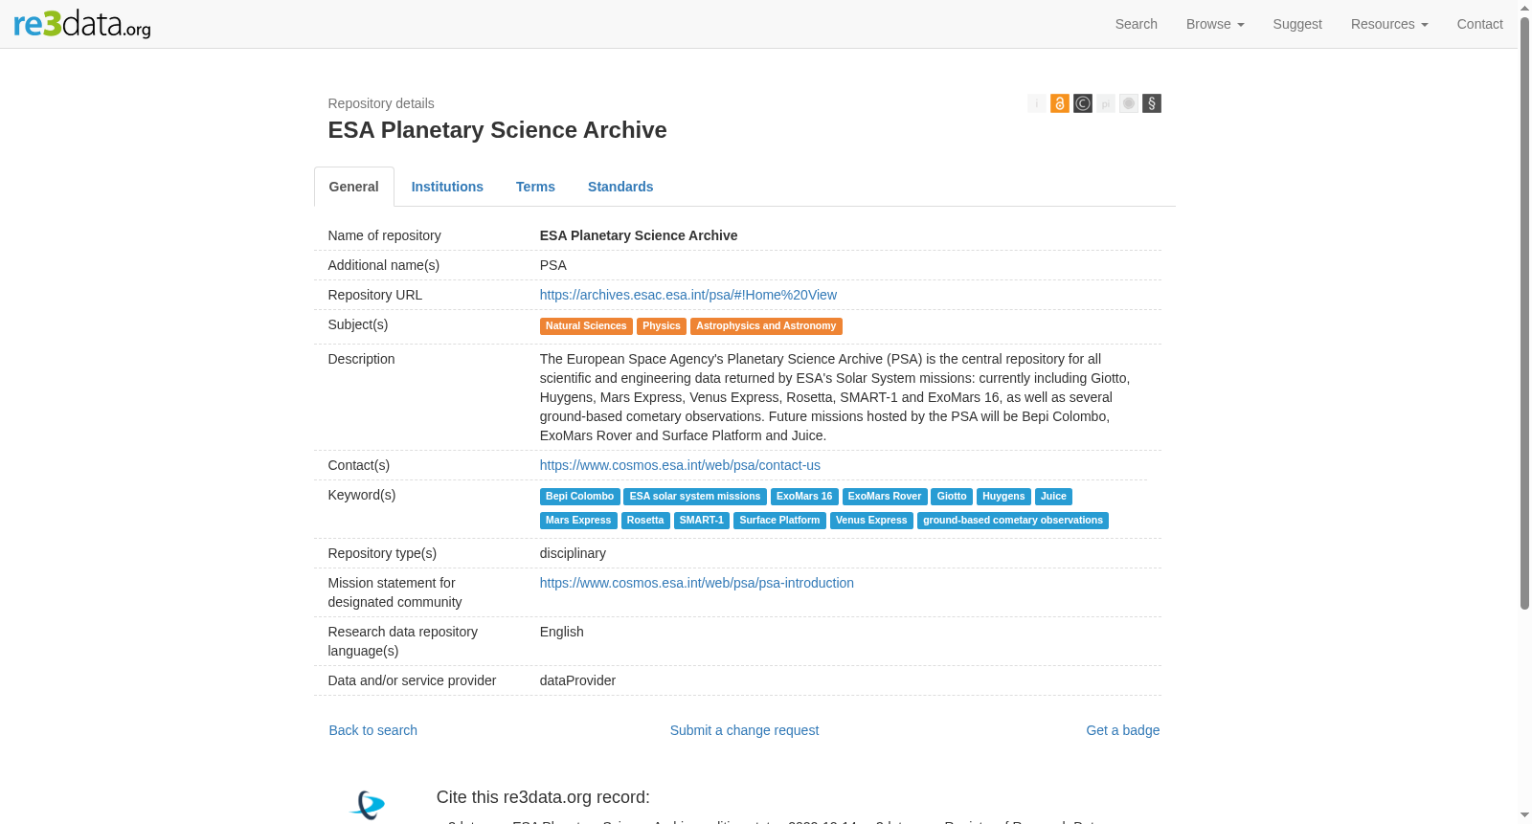Click the copyright license icon
Screen dimensions: 1532x824
pyautogui.click(x=1082, y=103)
